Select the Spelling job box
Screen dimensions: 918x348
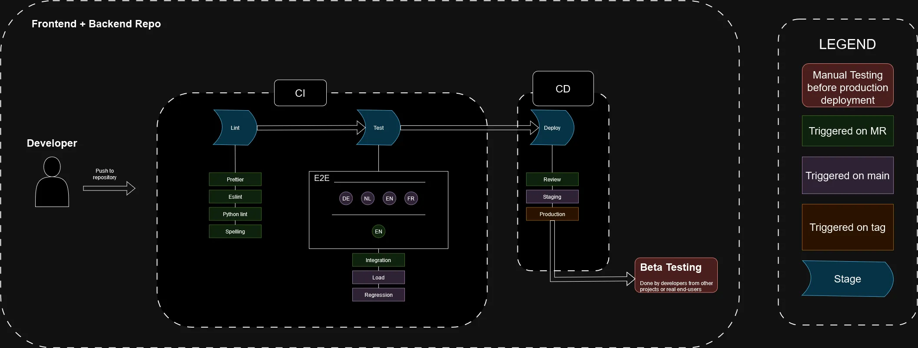click(235, 231)
